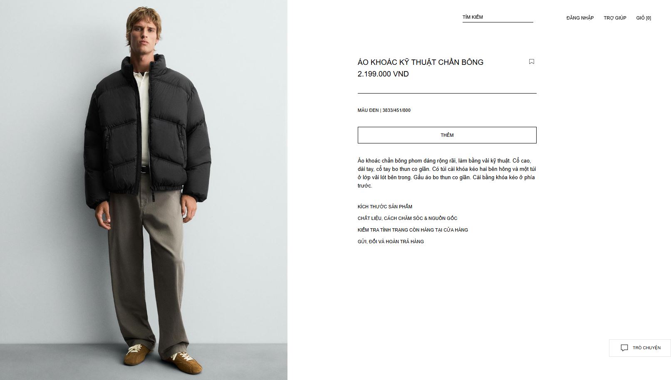
Task: Expand CHẤT LIỆU, CÁCH CHĂM SÓC & NGUỒN GỐC
Action: tap(407, 218)
